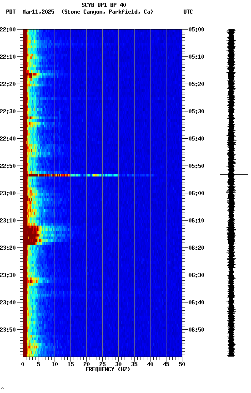Click the '50' frequency axis value

[182, 364]
